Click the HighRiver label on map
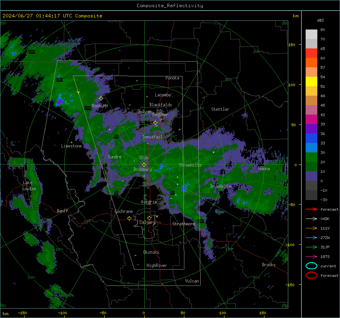 pos(157,265)
